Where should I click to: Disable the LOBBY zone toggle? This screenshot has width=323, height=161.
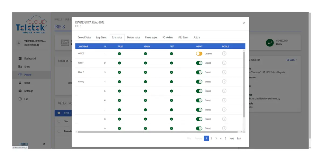(199, 63)
